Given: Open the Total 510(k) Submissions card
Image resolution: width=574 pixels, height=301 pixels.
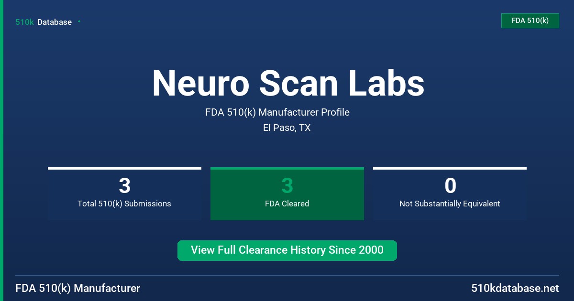Looking at the screenshot, I should 124,193.
